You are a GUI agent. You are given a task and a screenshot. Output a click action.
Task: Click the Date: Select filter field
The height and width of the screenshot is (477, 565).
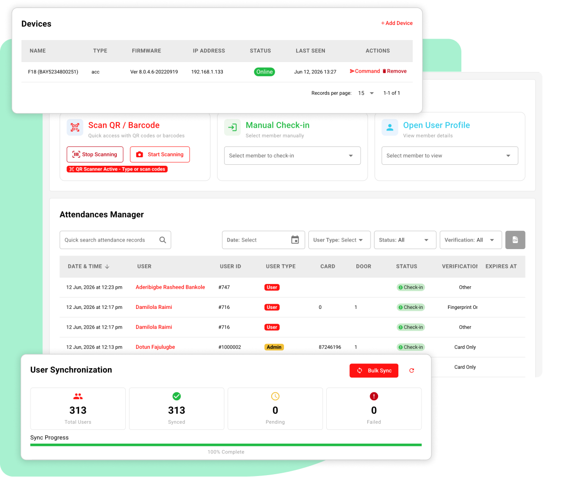point(263,240)
